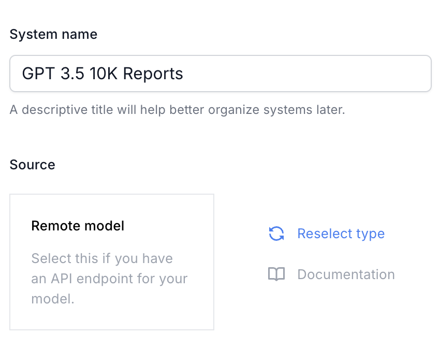Click the API endpoint description text
439x349 pixels.
pos(109,279)
